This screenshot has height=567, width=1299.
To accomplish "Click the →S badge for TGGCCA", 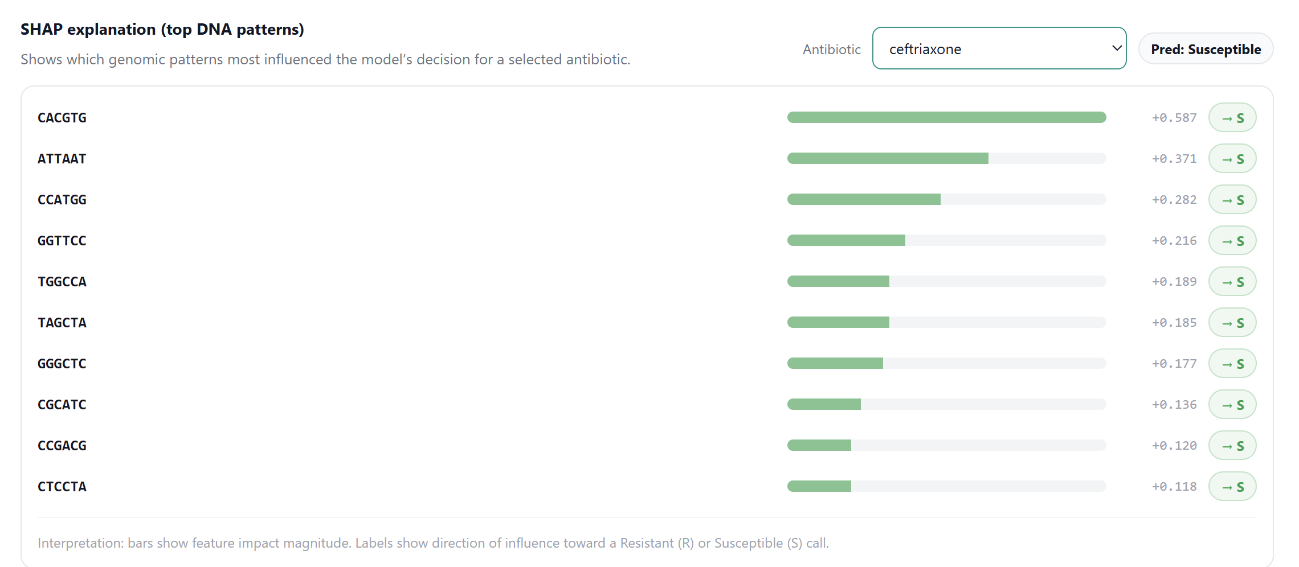I will pos(1232,282).
